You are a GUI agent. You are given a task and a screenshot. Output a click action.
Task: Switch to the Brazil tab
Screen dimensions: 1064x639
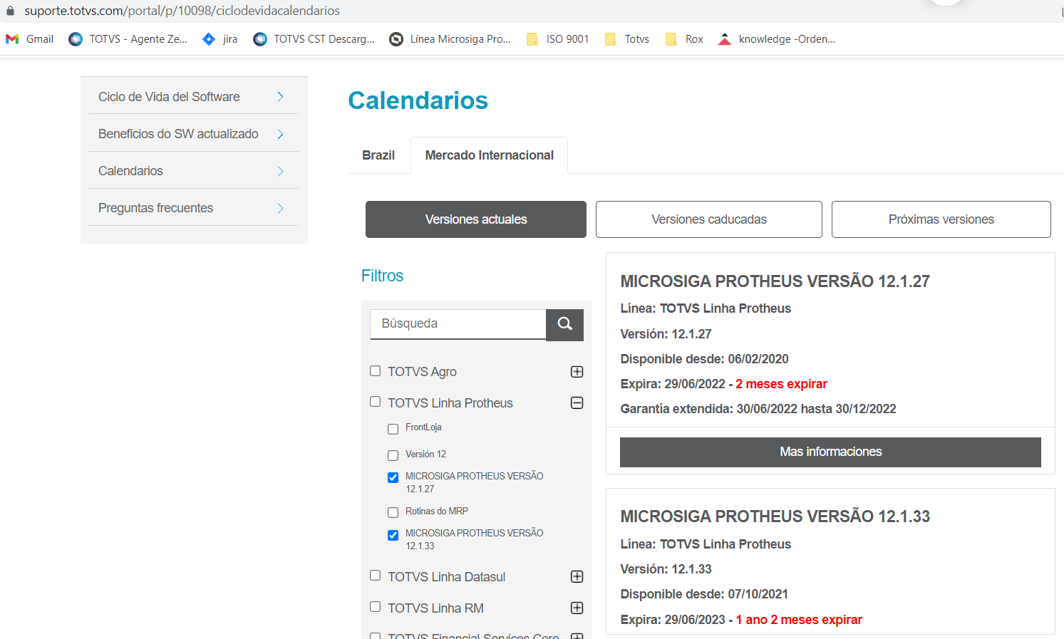(x=378, y=155)
